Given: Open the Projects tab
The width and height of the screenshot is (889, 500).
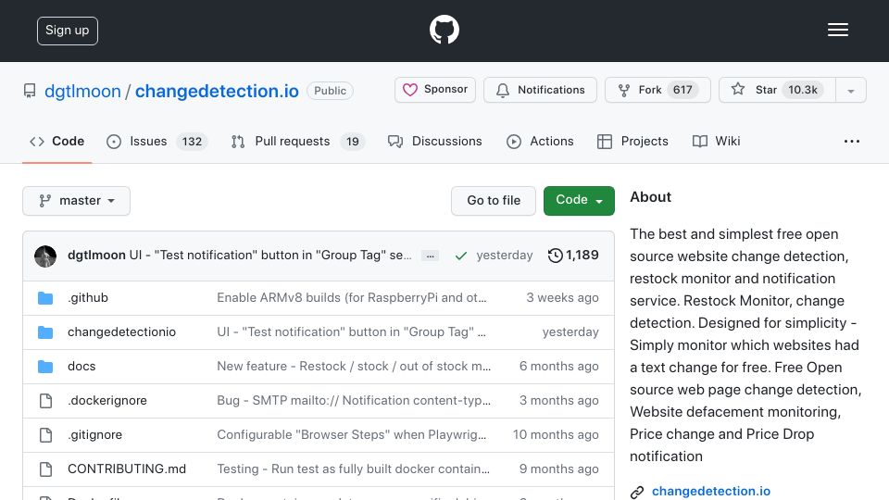Looking at the screenshot, I should (x=632, y=141).
